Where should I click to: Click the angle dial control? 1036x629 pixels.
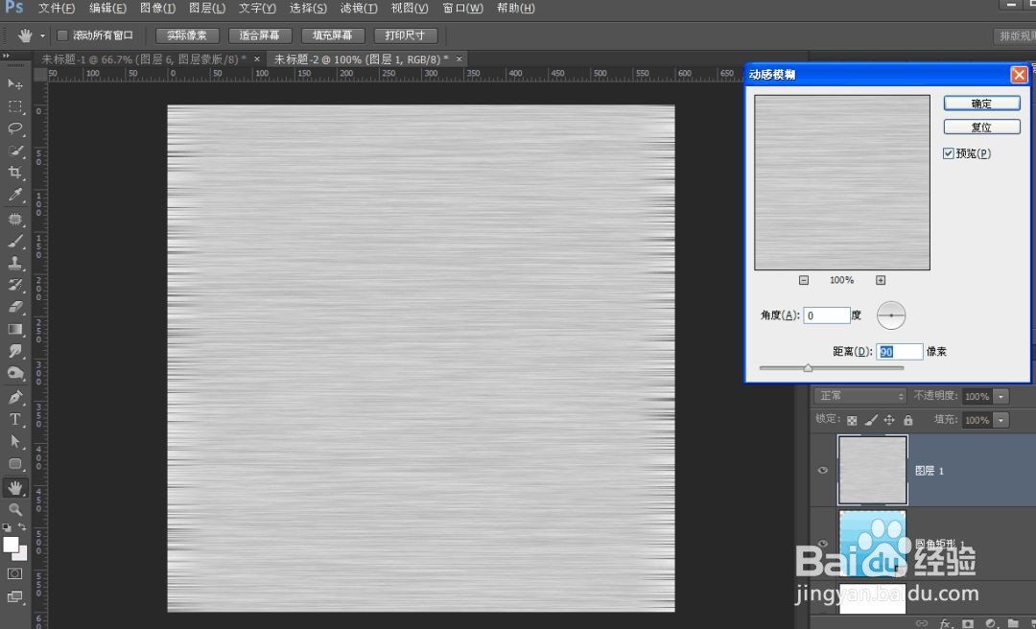tap(891, 315)
